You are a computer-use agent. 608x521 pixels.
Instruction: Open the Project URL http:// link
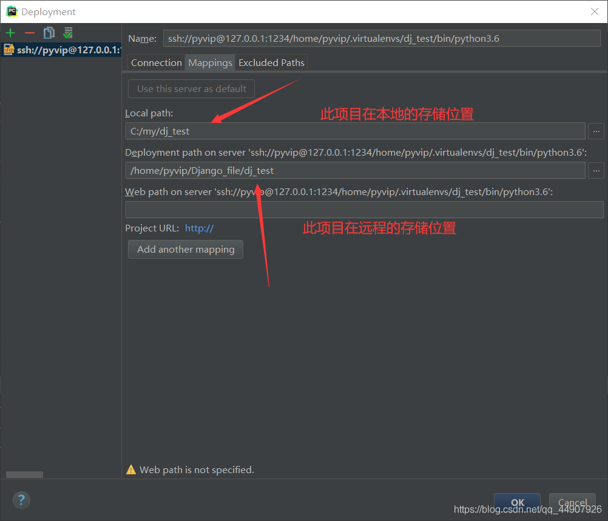point(199,228)
